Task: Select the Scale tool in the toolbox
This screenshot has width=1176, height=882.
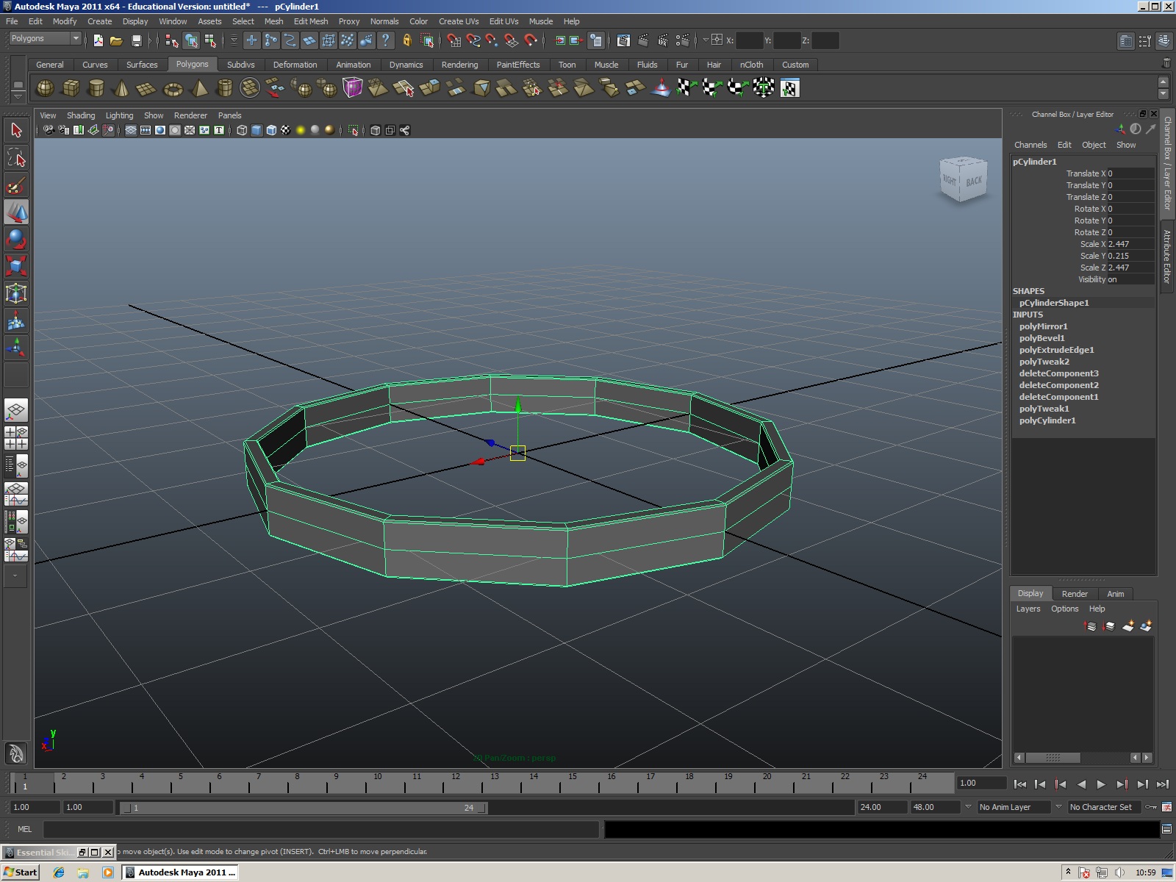Action: click(16, 266)
